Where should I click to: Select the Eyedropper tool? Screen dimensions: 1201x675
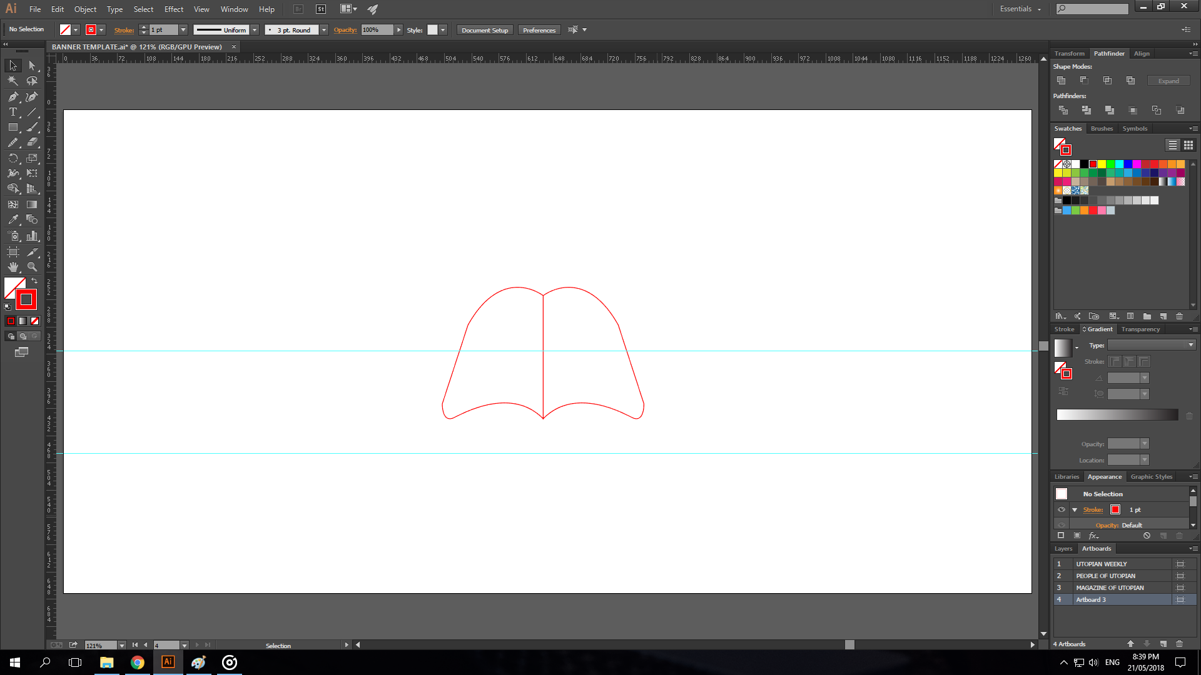click(x=13, y=219)
